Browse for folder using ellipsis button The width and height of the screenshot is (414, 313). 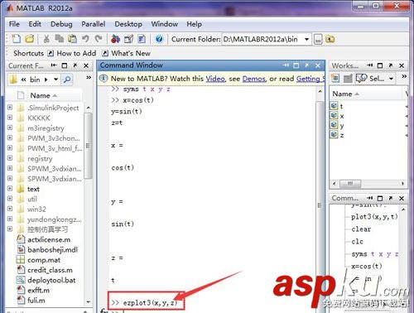(318, 40)
